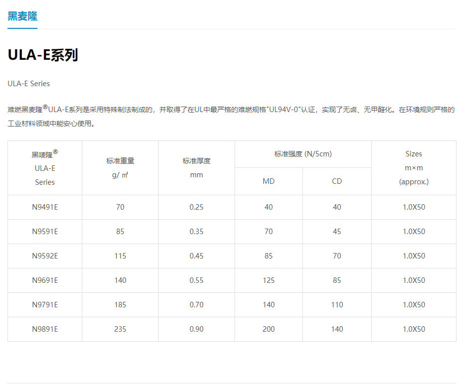Click thickness 0.25 in N9491E row
The image size is (462, 384).
click(197, 207)
